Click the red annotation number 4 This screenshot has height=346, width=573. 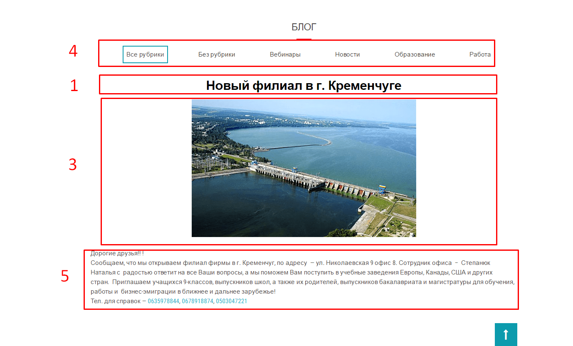[x=73, y=51]
